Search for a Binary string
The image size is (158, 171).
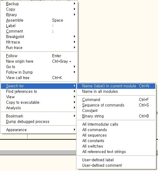click(x=116, y=116)
